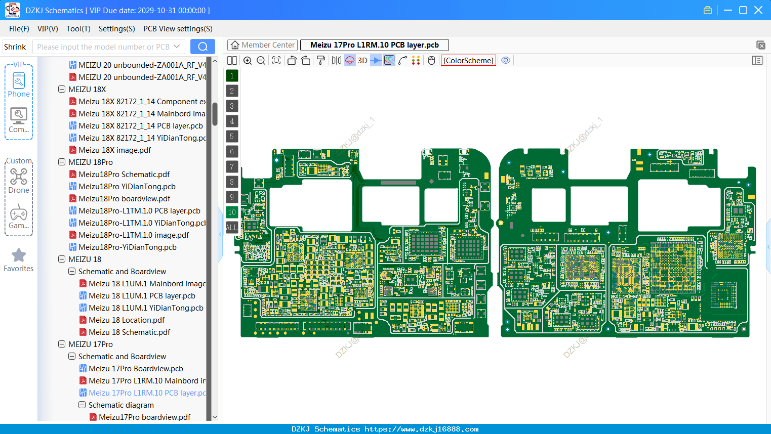The height and width of the screenshot is (434, 771).
Task: Show PCB layer 5
Action: click(232, 137)
